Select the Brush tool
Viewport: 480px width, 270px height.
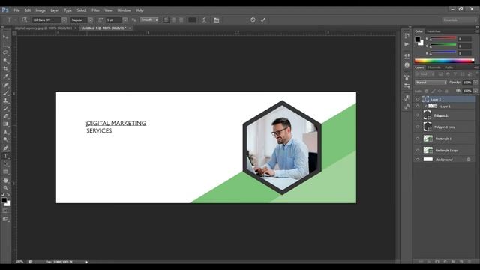[5, 93]
